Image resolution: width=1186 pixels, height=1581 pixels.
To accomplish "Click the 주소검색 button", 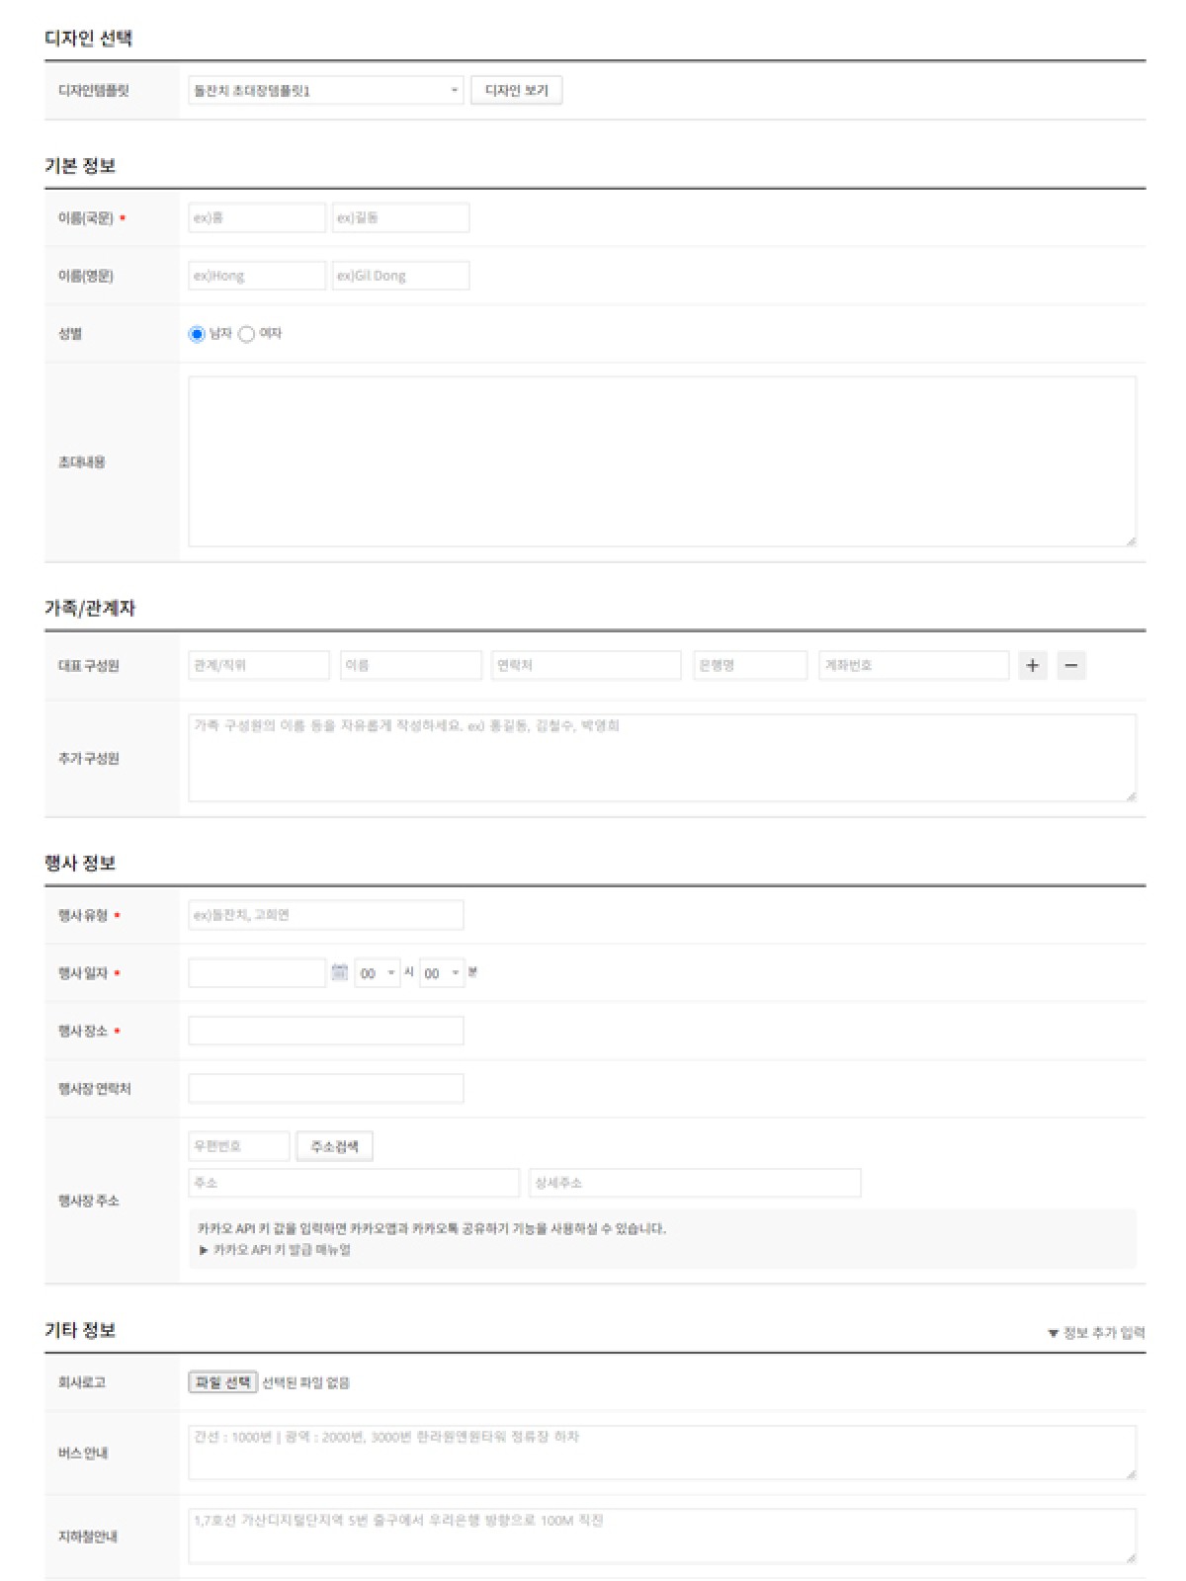I will click(334, 1146).
